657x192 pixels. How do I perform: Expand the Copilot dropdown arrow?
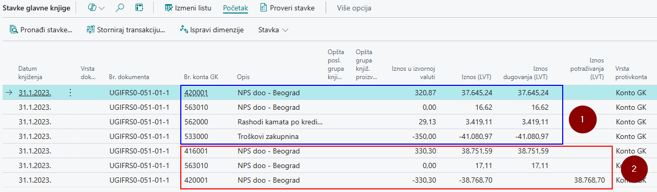pyautogui.click(x=101, y=8)
